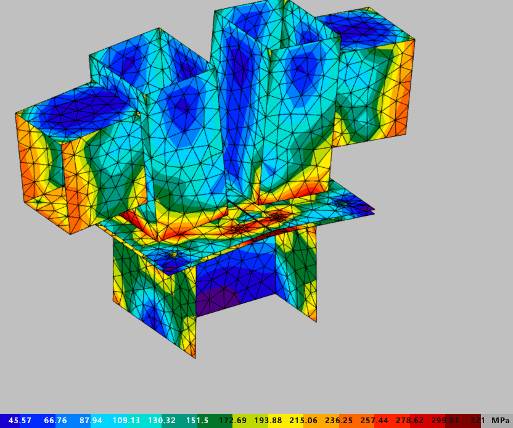The image size is (513, 428).
Task: Click the 321 maximum value legend swatch
Action: (x=475, y=421)
